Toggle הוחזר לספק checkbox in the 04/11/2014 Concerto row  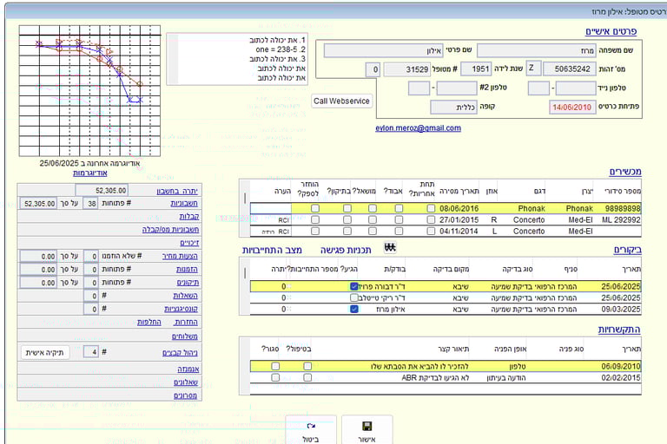(314, 232)
